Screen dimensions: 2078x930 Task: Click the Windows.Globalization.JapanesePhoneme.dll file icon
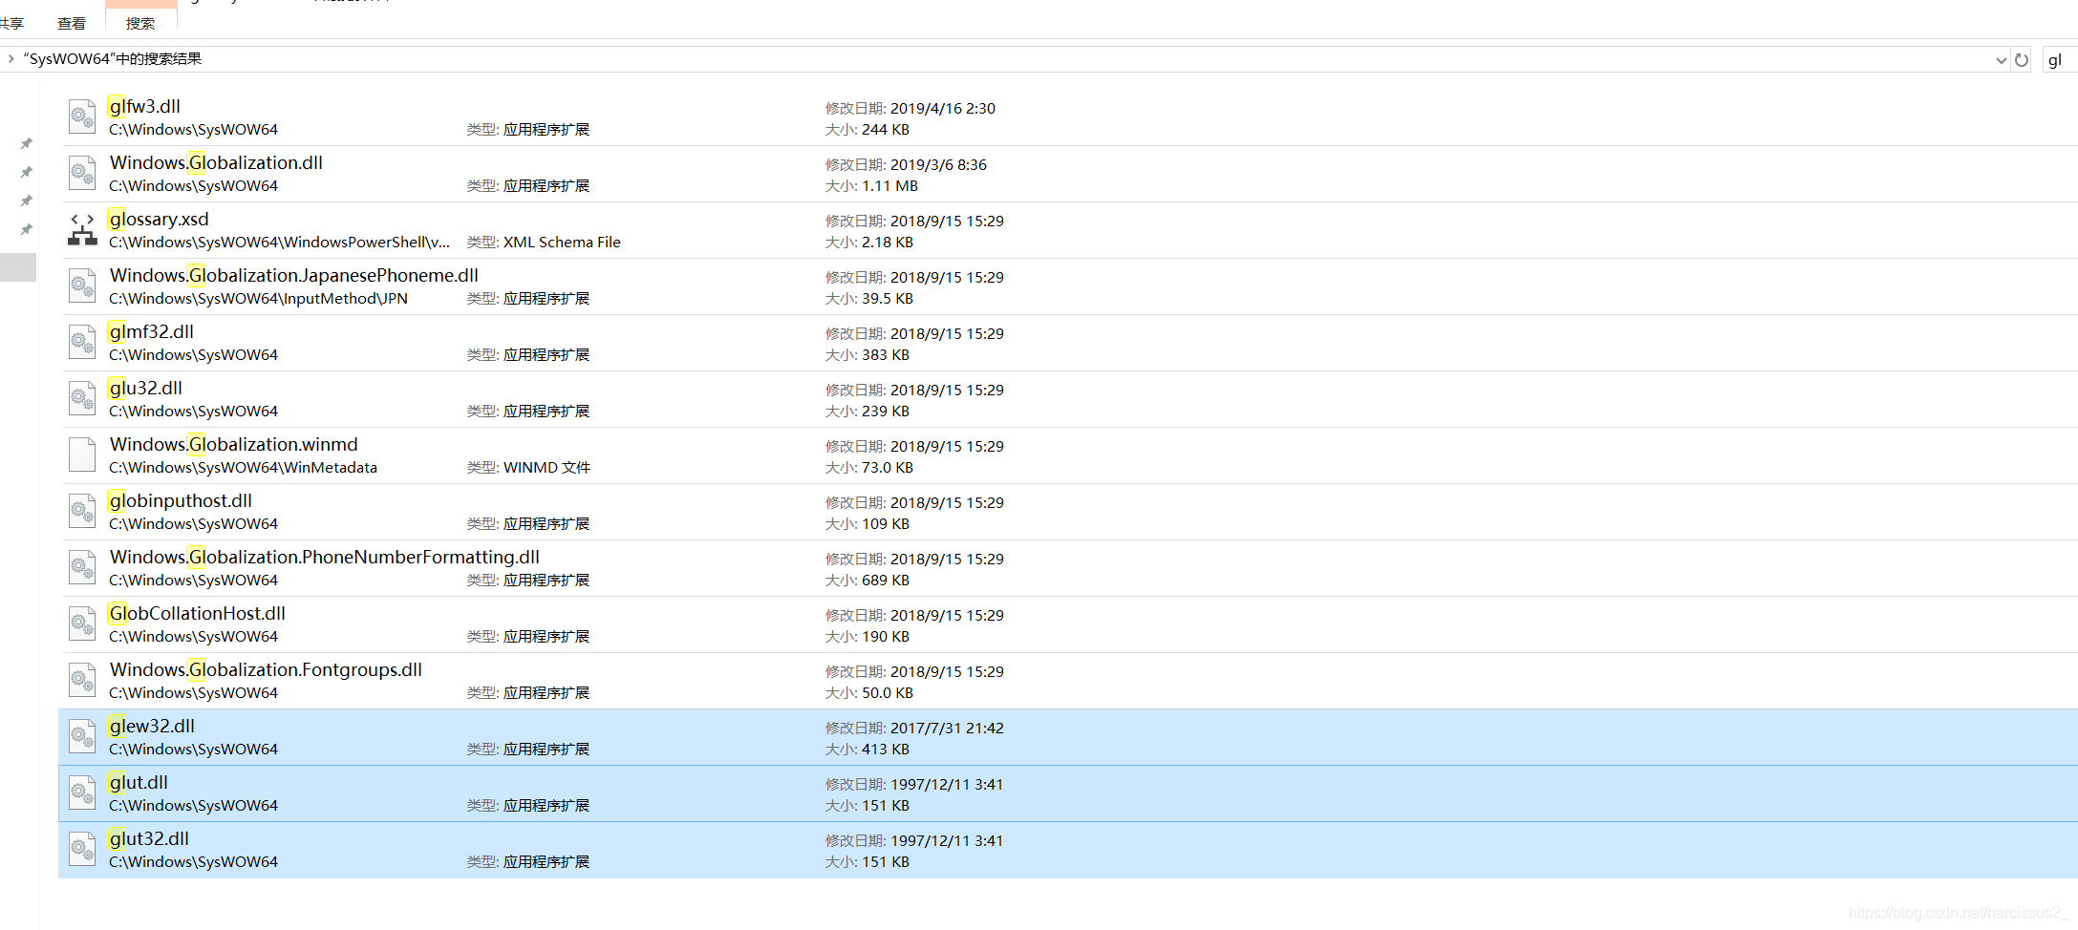pyautogui.click(x=82, y=285)
